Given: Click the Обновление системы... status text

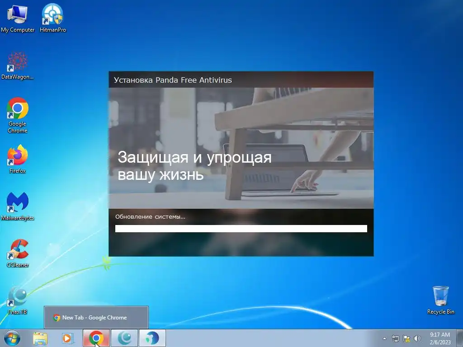Looking at the screenshot, I should click(x=150, y=216).
